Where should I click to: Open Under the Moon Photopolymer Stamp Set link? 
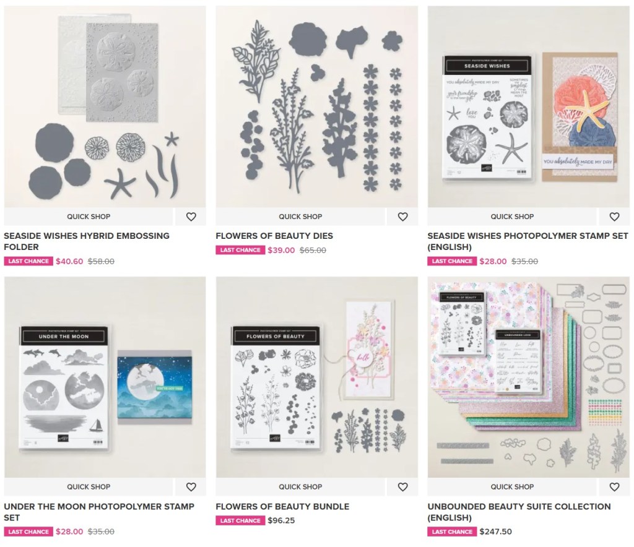(99, 512)
